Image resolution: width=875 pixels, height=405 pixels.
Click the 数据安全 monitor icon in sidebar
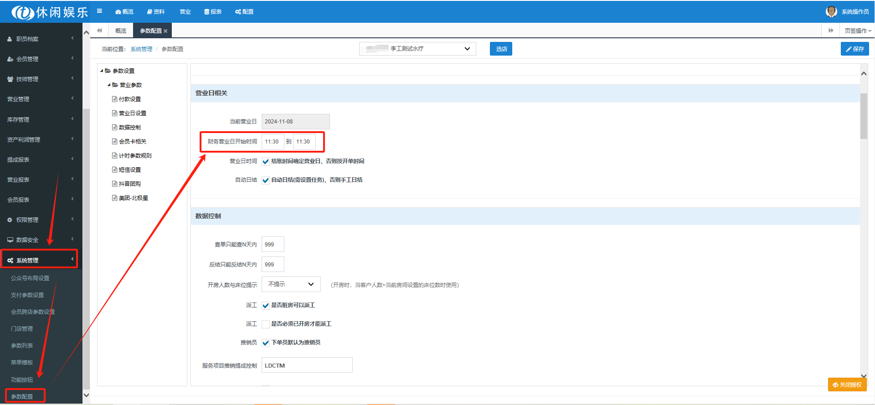click(10, 240)
